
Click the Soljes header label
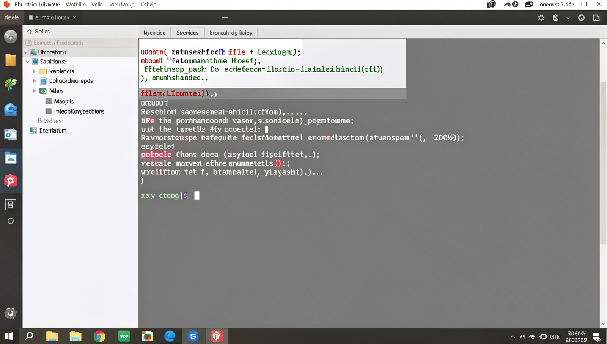coord(42,32)
